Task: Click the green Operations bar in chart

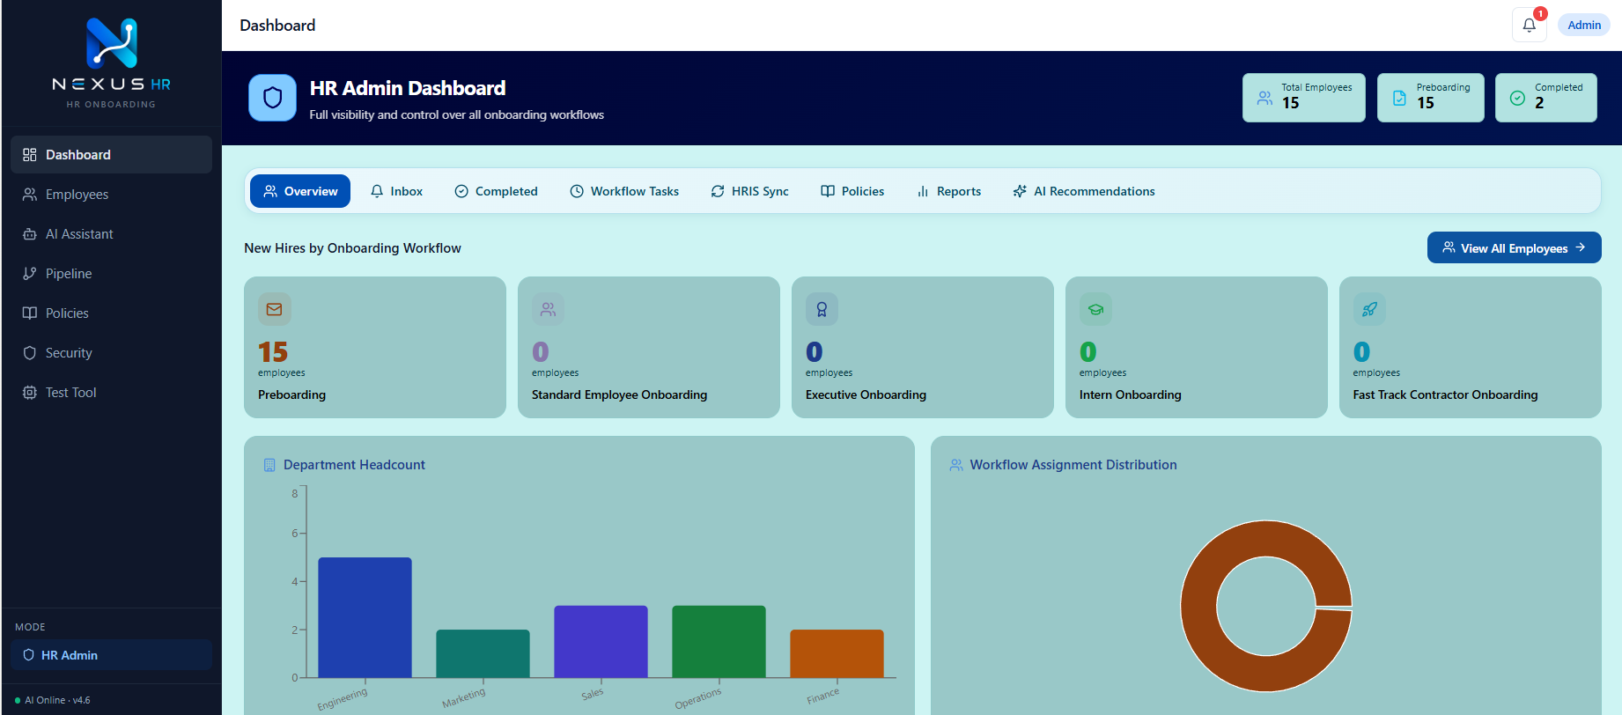Action: point(719,641)
